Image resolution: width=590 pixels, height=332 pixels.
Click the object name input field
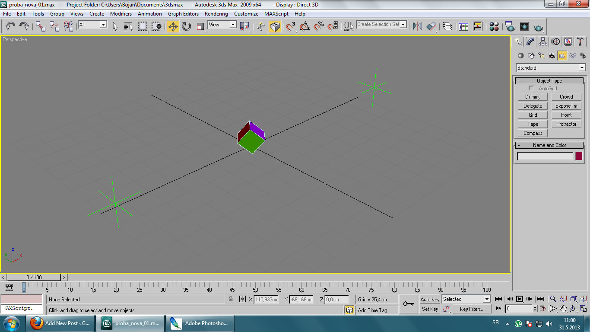click(x=546, y=156)
